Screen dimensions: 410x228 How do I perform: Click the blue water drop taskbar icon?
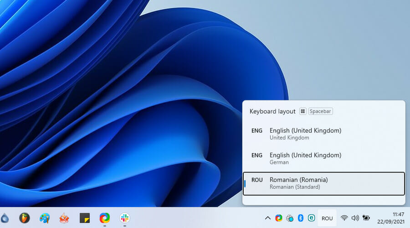point(4,218)
